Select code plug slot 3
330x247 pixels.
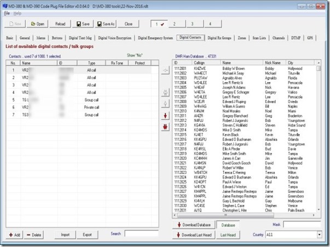pos(195,24)
